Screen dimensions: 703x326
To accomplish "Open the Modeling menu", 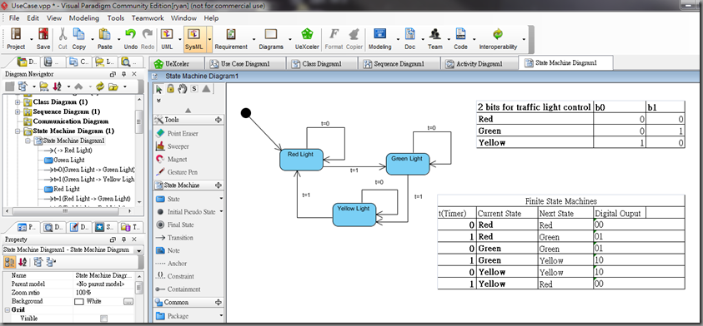I will coord(84,18).
